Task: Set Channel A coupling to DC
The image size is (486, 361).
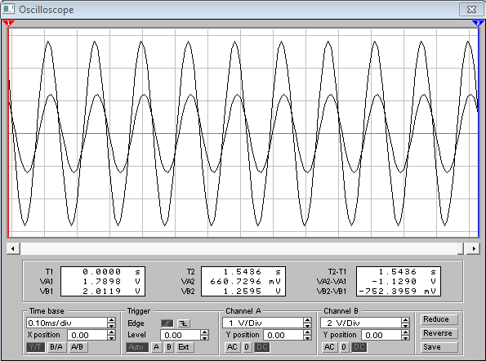Action: point(262,347)
